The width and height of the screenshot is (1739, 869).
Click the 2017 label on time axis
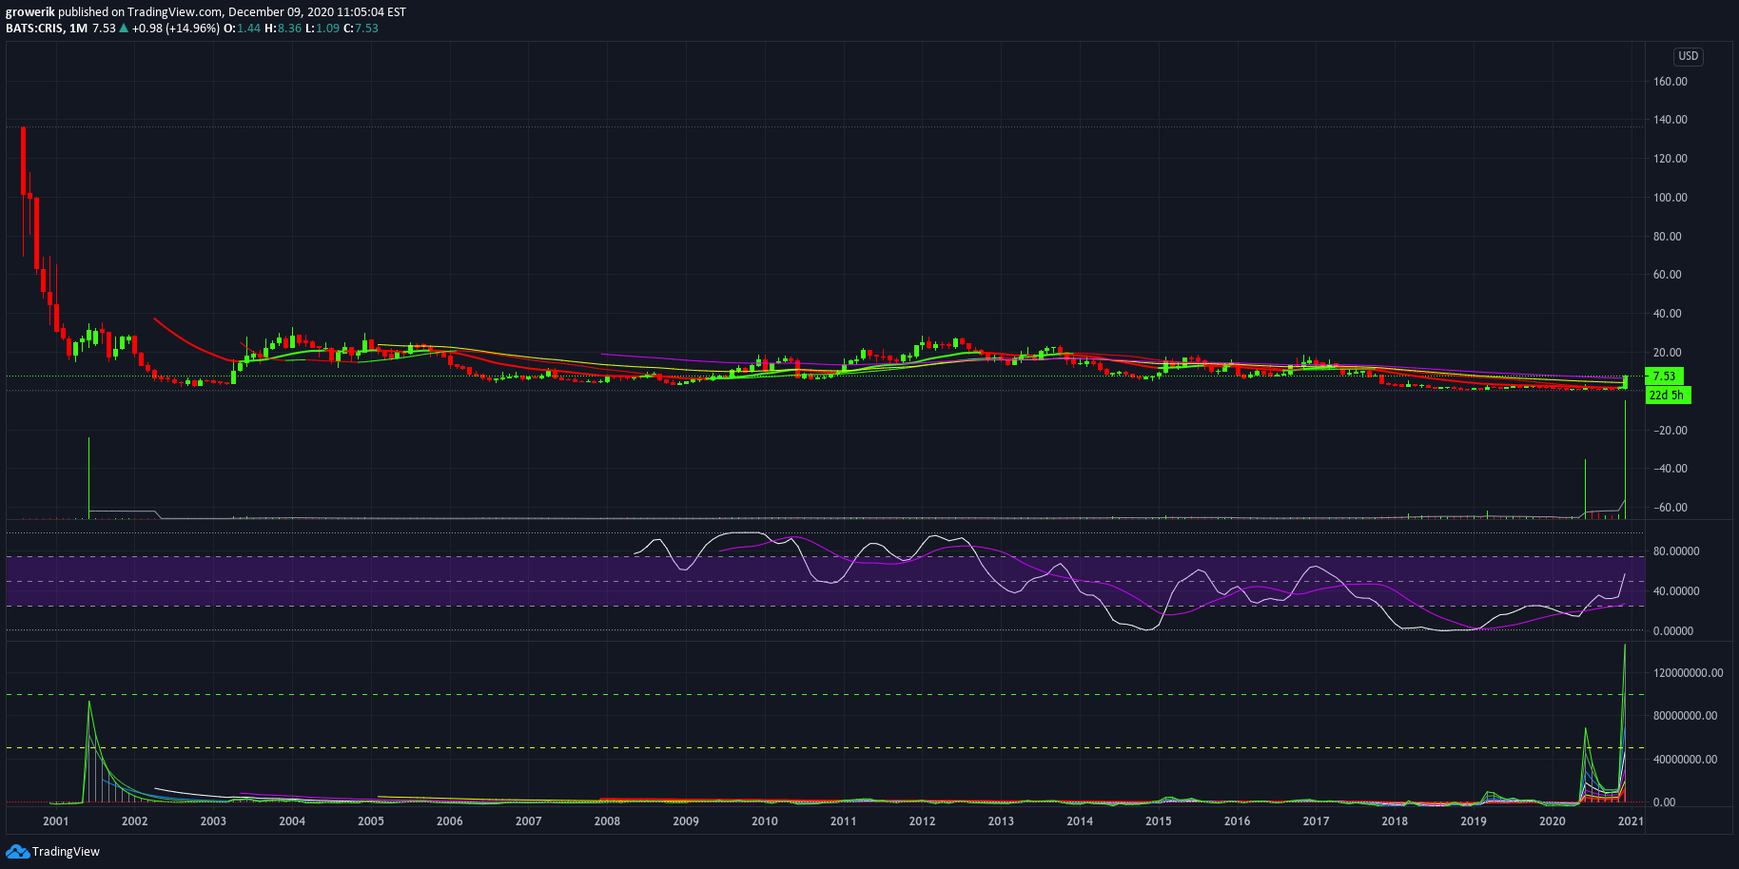[x=1316, y=821]
